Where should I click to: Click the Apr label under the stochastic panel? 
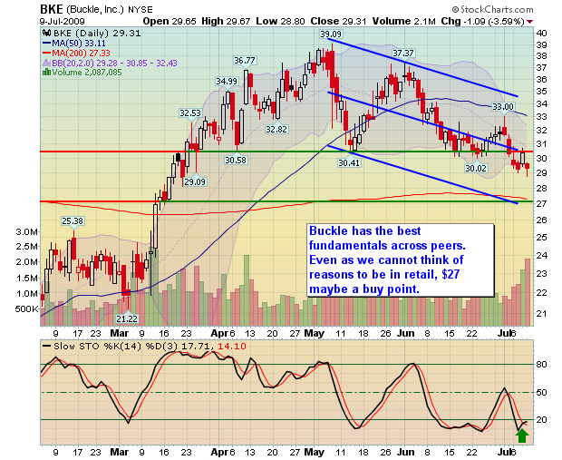click(x=219, y=452)
